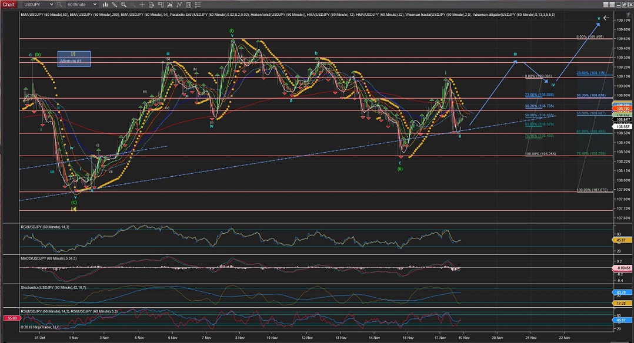Click the MACD indicator panel label

click(48, 258)
